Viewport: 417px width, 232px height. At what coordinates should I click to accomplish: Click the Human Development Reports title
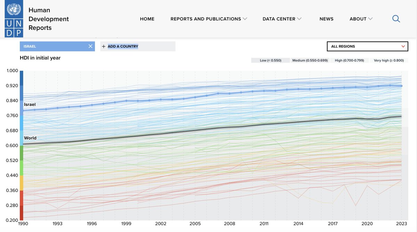click(49, 19)
